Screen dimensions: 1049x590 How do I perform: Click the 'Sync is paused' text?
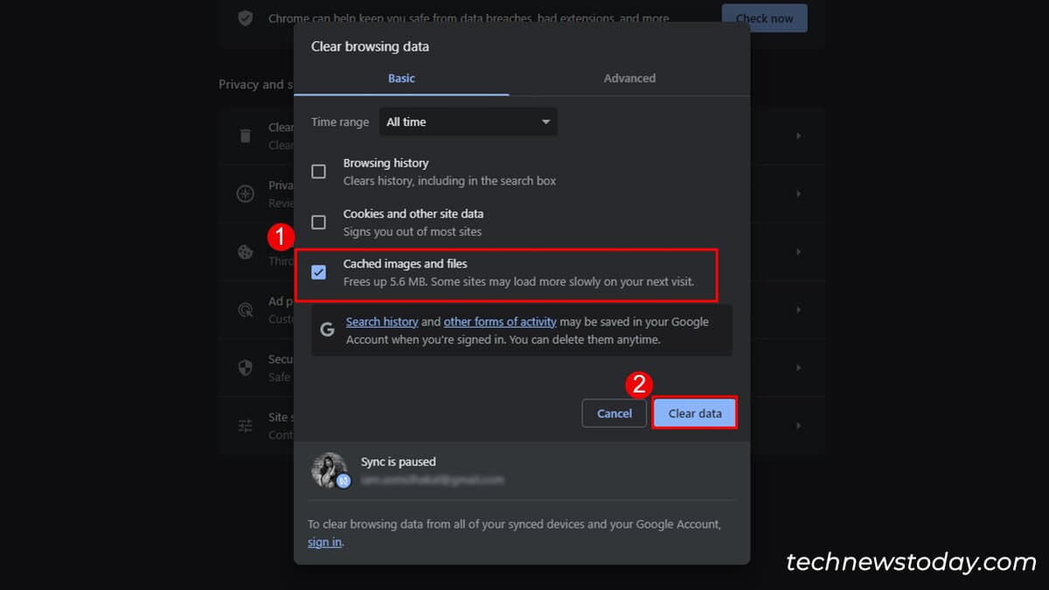[x=398, y=462]
